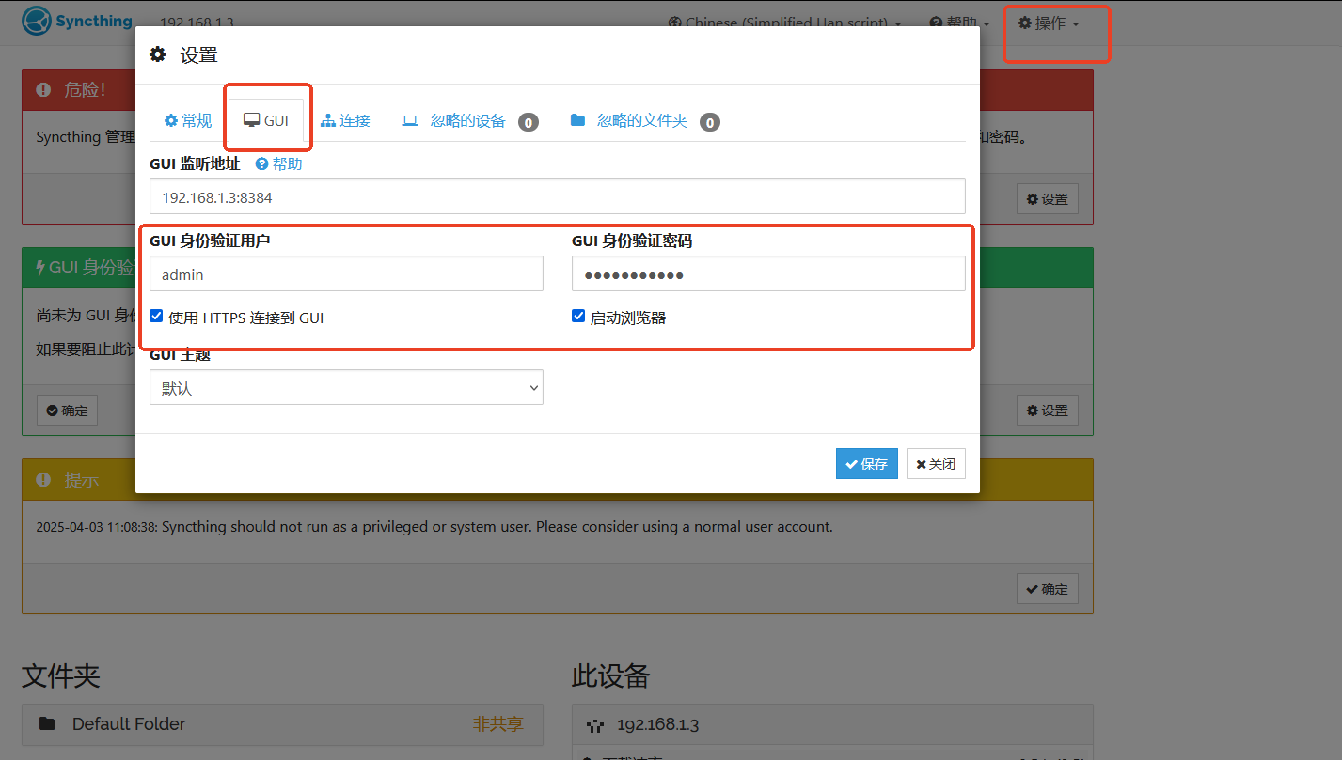The height and width of the screenshot is (760, 1342).
Task: Click the Syncthing logo icon
Action: point(35,21)
